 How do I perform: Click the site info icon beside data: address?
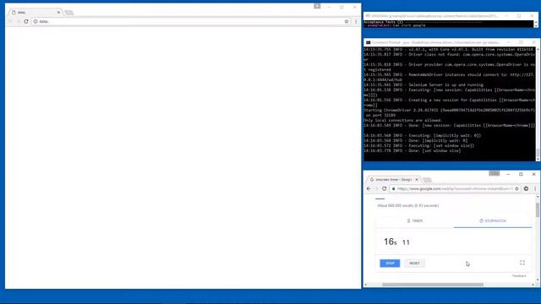pyautogui.click(x=36, y=21)
